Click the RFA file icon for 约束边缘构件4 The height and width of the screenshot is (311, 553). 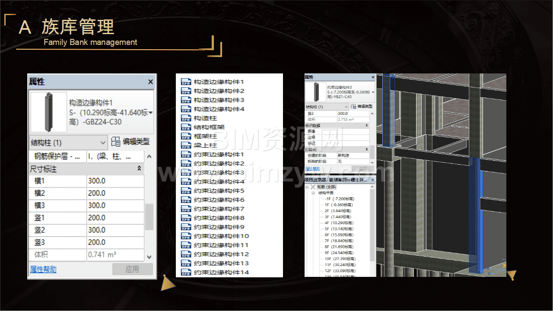[186, 181]
